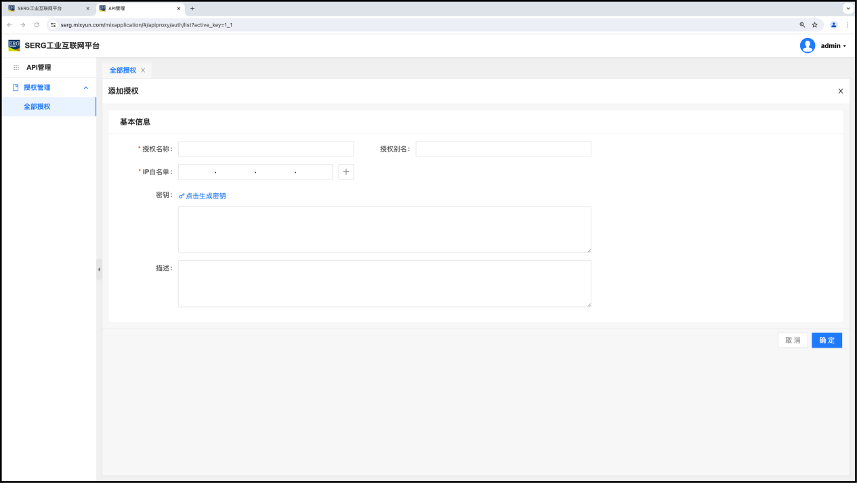Click the 取消 button
The height and width of the screenshot is (483, 857).
(x=792, y=341)
